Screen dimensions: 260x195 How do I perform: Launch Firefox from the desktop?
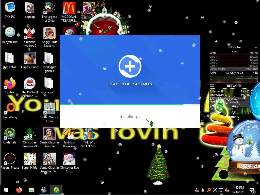click(10, 85)
